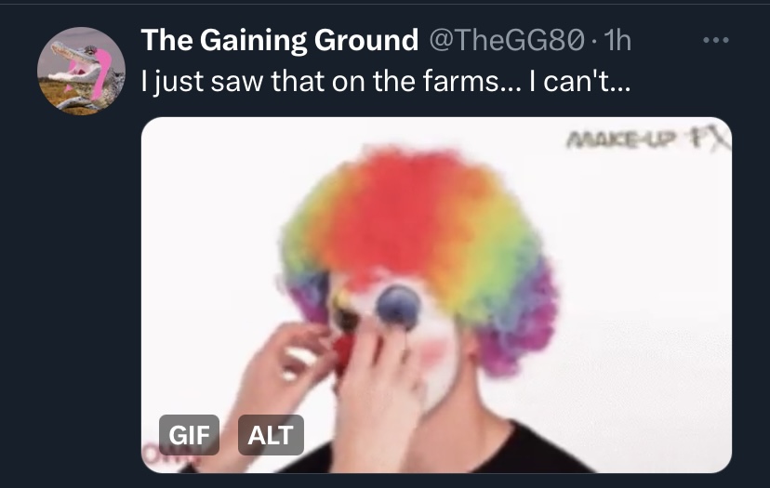Open The Gaining Ground display name

[x=279, y=40]
